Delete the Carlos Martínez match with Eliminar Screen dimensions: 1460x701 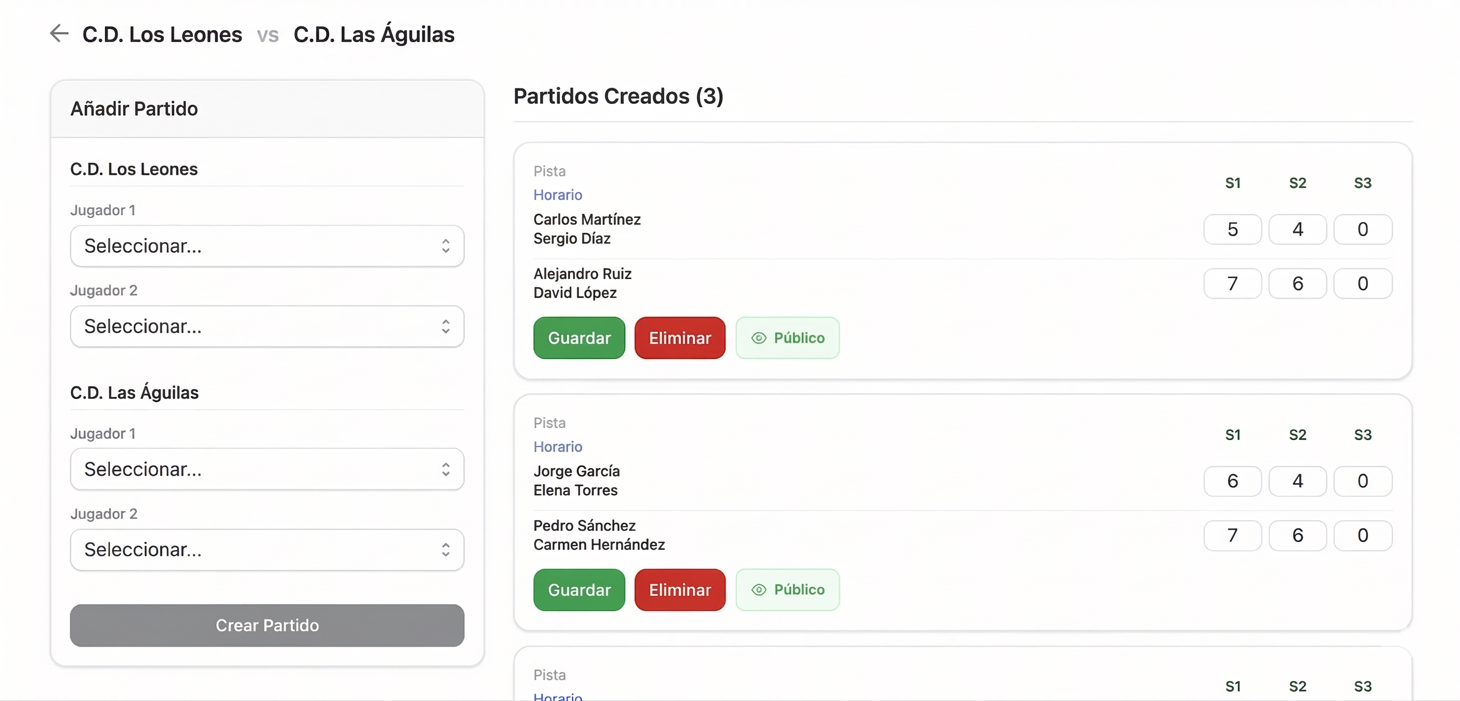click(x=679, y=338)
